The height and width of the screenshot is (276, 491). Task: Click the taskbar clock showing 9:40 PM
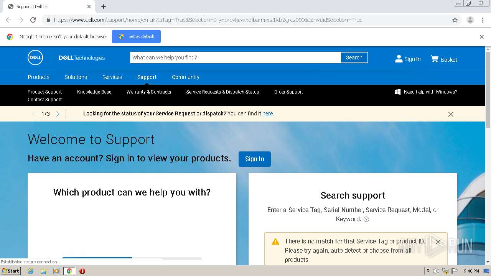(471, 271)
